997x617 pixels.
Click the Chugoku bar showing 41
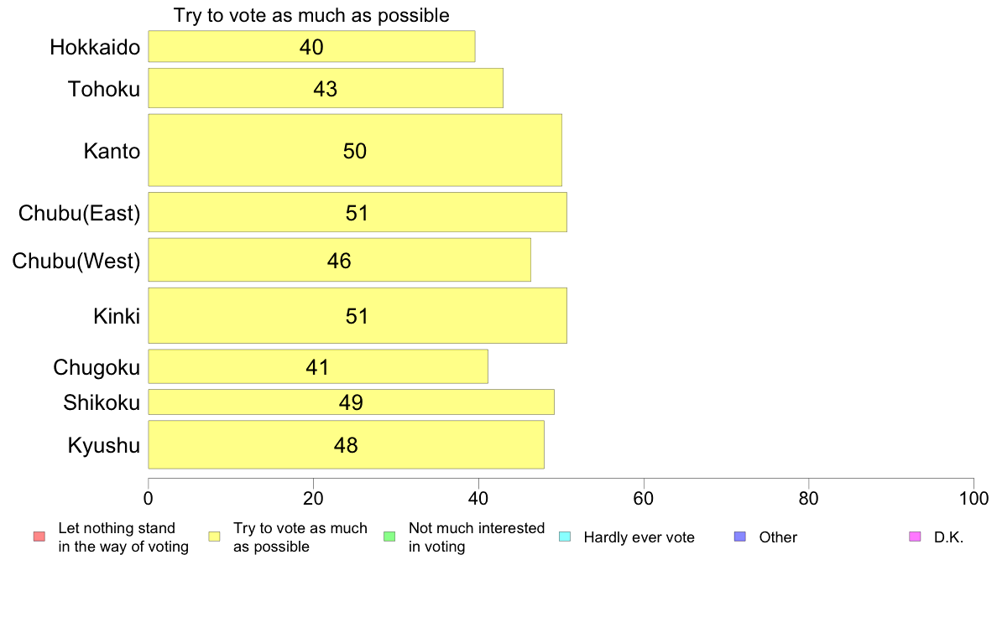click(318, 366)
